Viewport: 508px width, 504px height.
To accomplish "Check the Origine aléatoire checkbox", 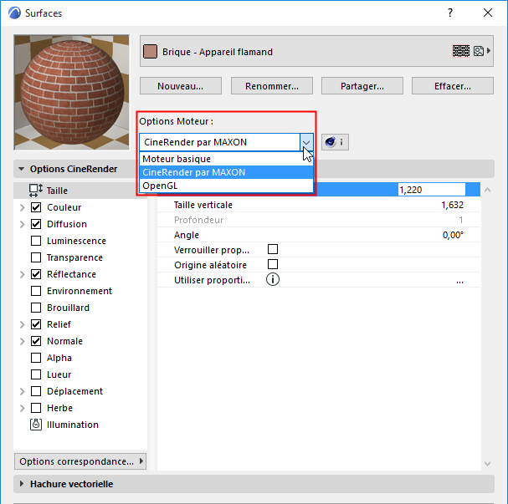I will tap(273, 264).
